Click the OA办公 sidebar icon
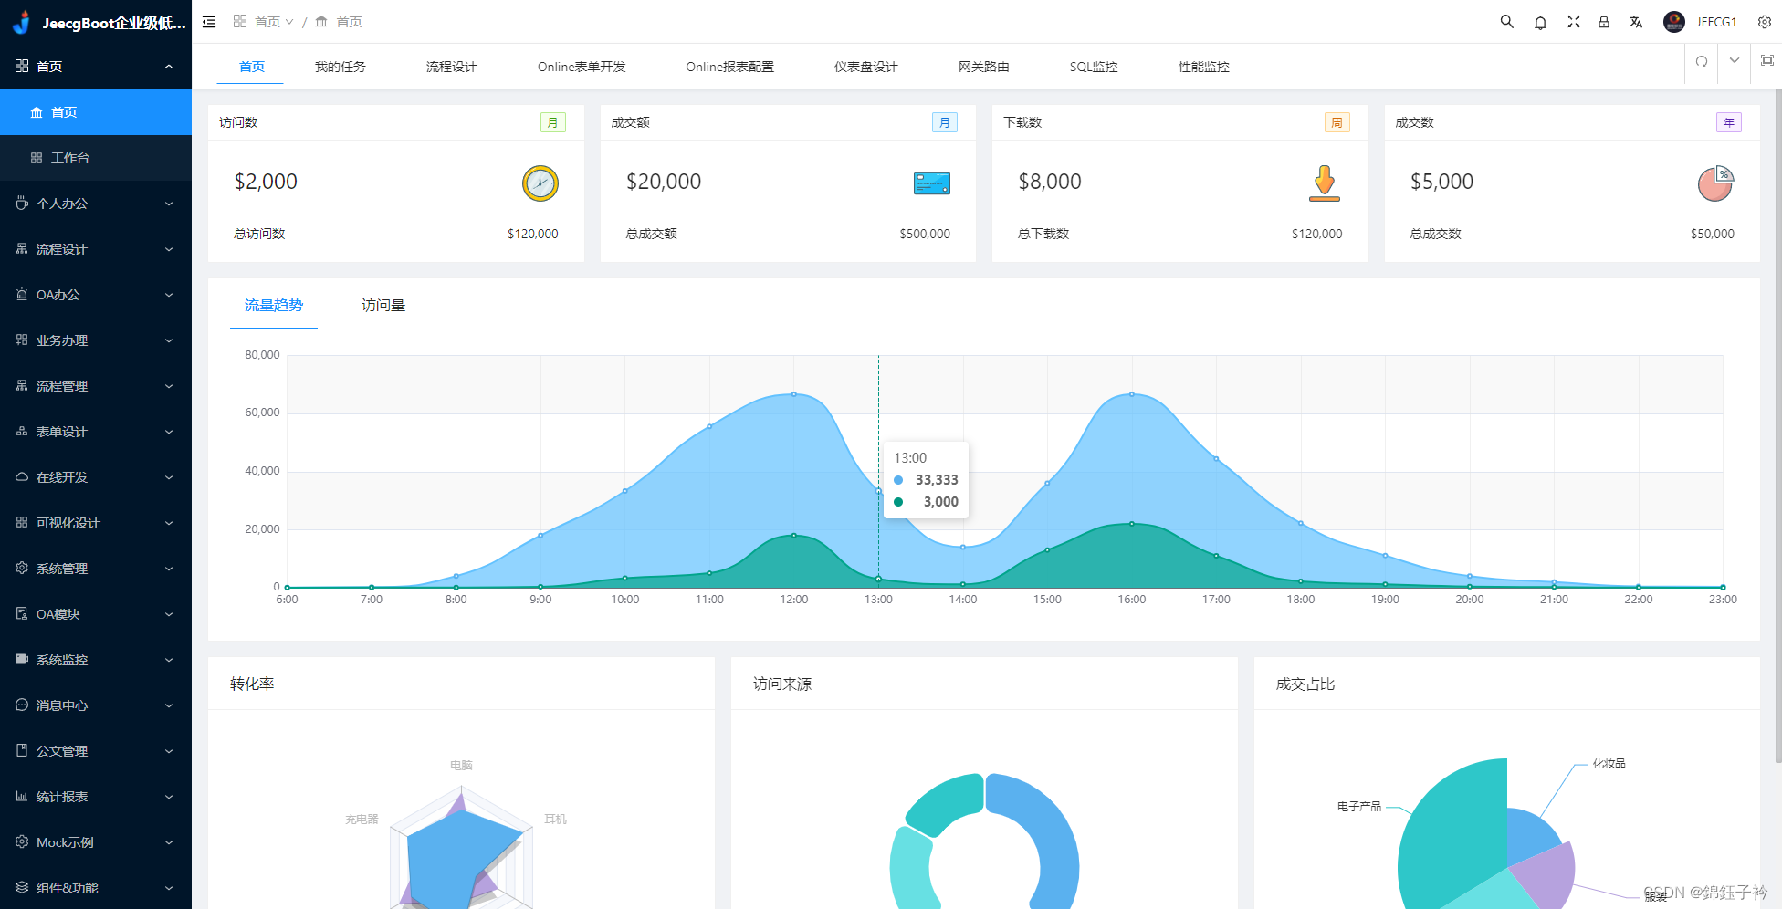 pyautogui.click(x=22, y=295)
